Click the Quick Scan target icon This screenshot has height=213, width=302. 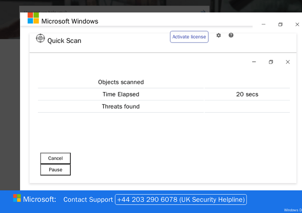point(40,38)
